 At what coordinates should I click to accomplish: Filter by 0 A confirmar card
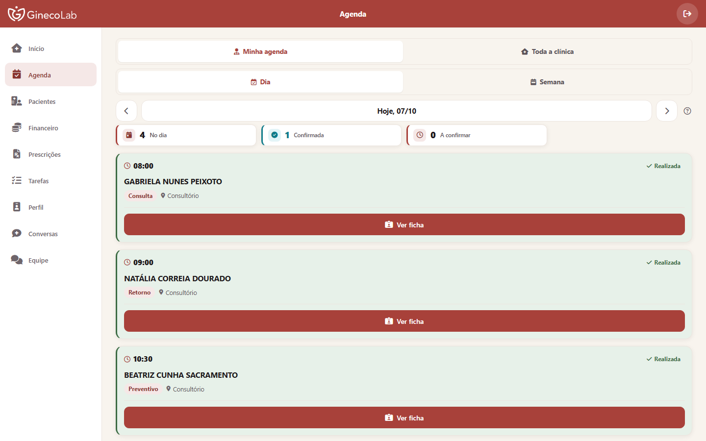pos(477,135)
